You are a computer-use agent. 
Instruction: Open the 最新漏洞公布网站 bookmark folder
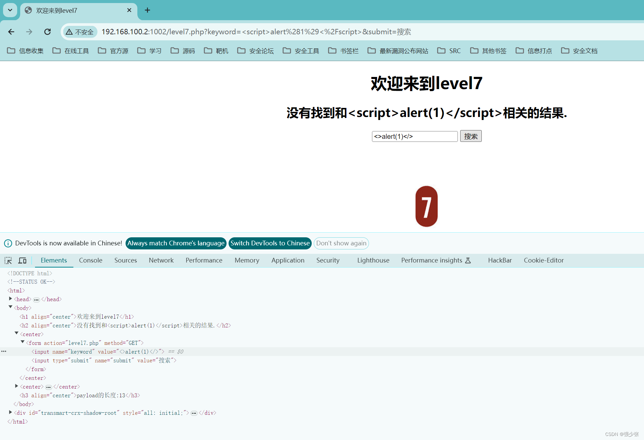click(x=398, y=51)
